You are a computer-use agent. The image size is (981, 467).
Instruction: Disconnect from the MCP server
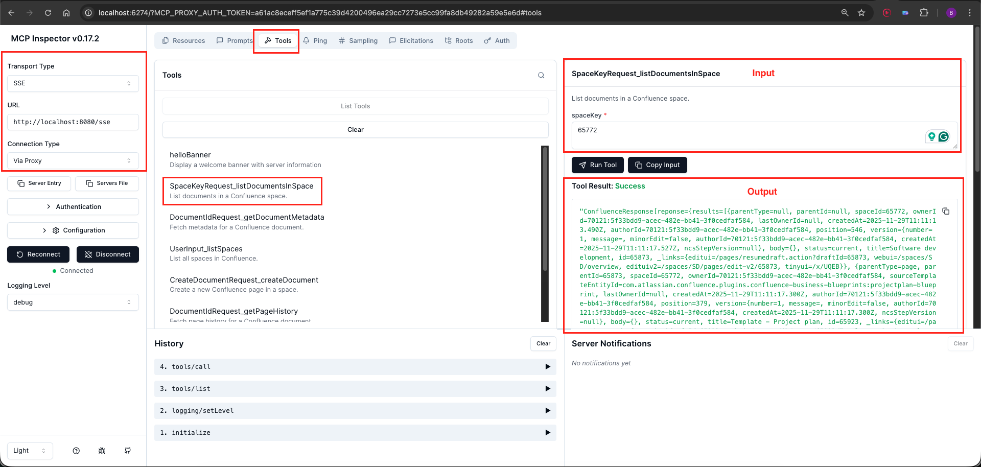107,254
